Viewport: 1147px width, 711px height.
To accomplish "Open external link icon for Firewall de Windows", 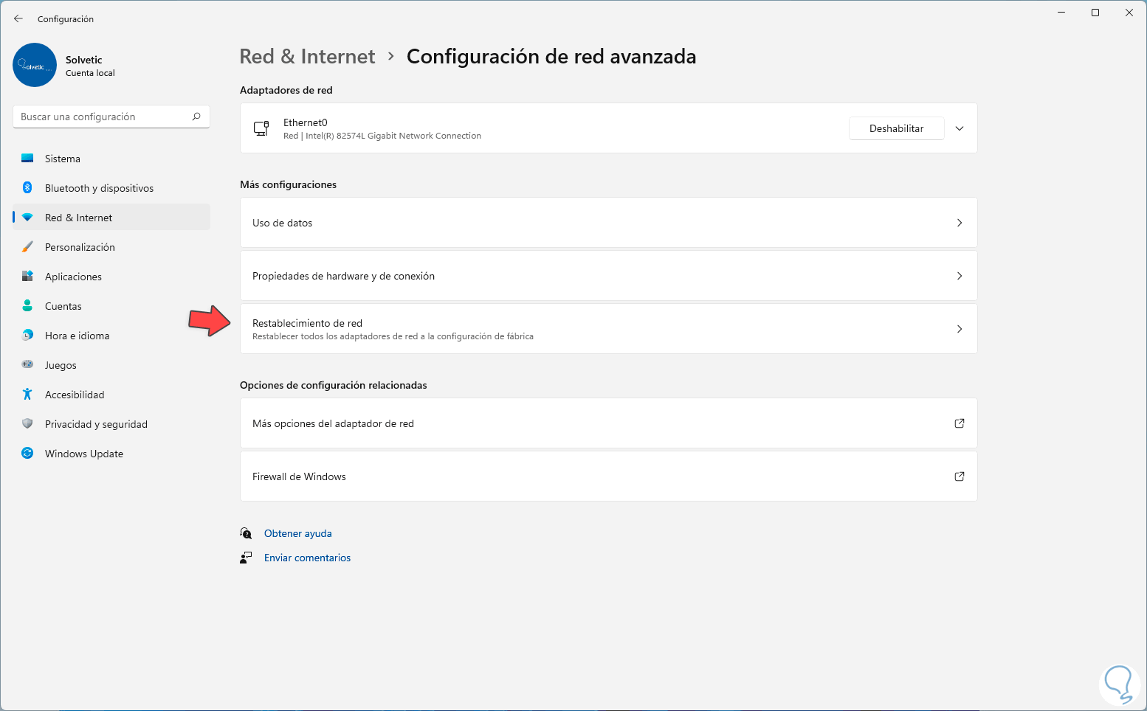I will [x=960, y=476].
